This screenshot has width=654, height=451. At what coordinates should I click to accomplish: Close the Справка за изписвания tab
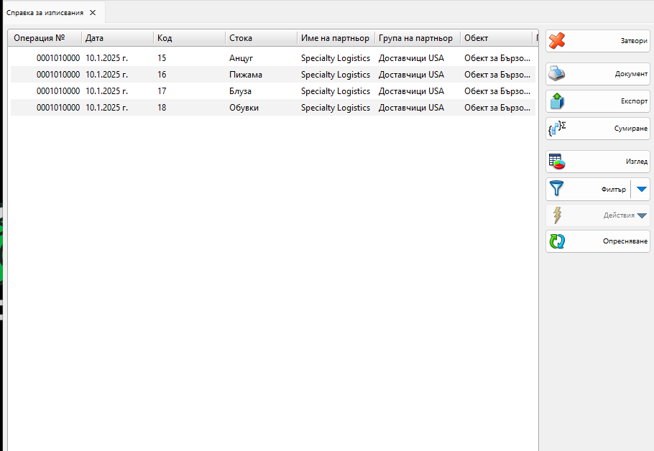click(93, 13)
